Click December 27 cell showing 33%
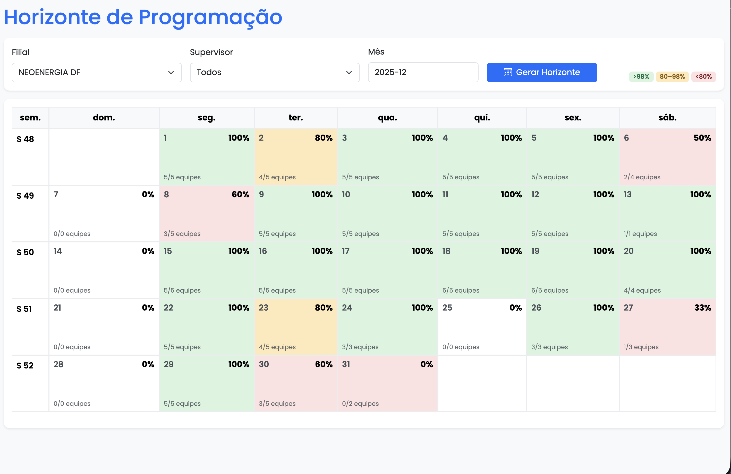The width and height of the screenshot is (731, 474). [x=667, y=327]
